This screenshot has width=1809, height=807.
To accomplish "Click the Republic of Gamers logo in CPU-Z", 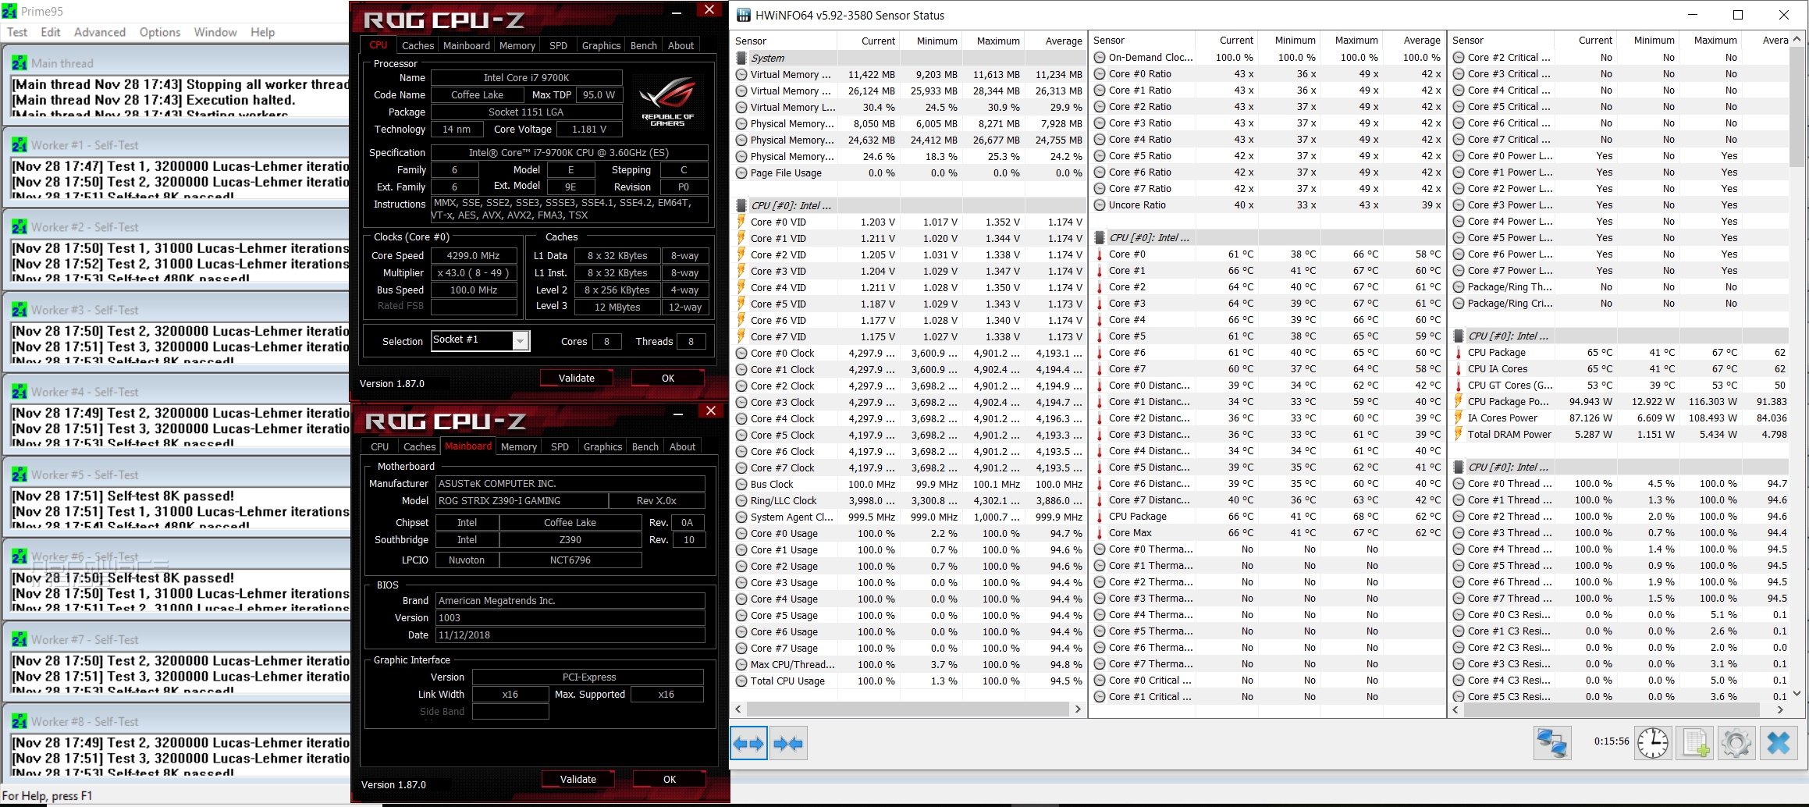I will pos(667,100).
